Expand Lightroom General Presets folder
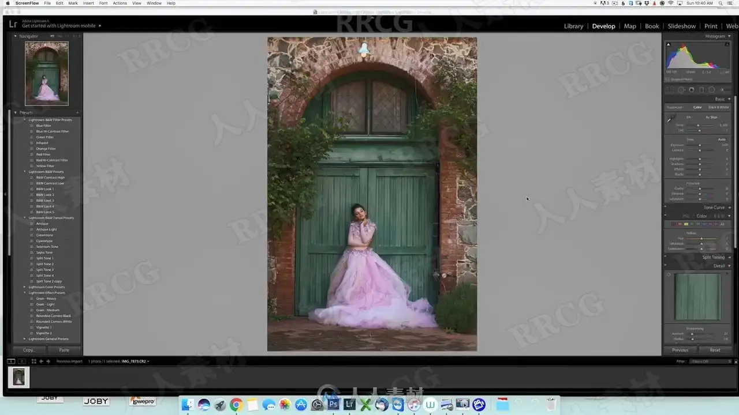The image size is (739, 415). 24,339
